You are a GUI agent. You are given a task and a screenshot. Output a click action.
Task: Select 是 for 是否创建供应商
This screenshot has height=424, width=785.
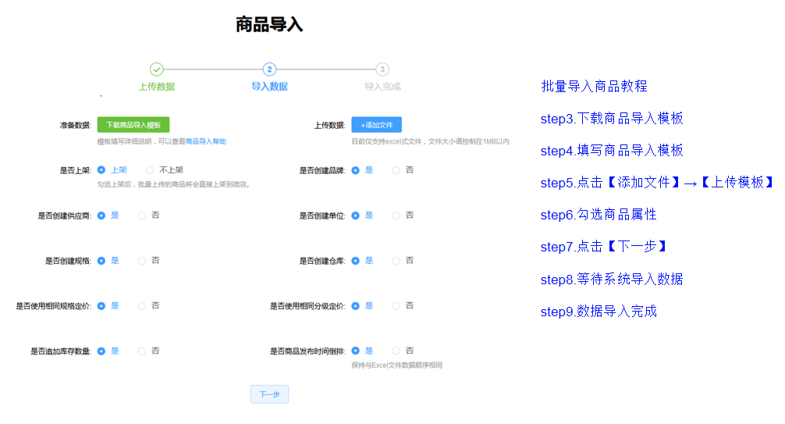(101, 216)
